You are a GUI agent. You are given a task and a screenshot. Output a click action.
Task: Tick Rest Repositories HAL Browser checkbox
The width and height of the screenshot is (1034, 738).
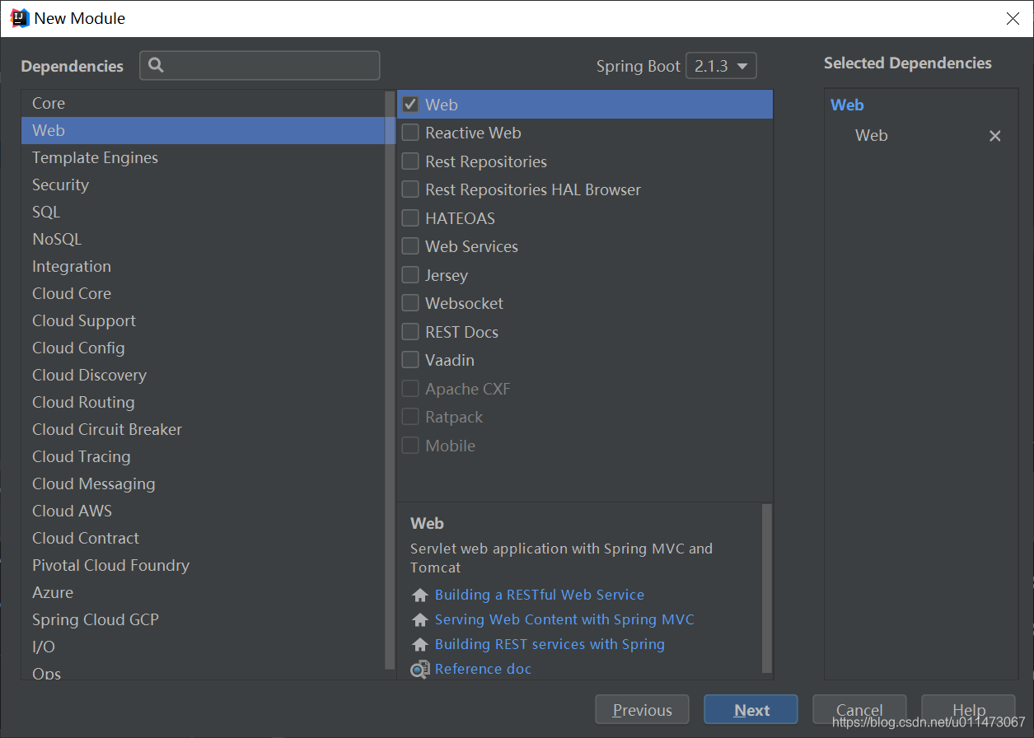[410, 189]
